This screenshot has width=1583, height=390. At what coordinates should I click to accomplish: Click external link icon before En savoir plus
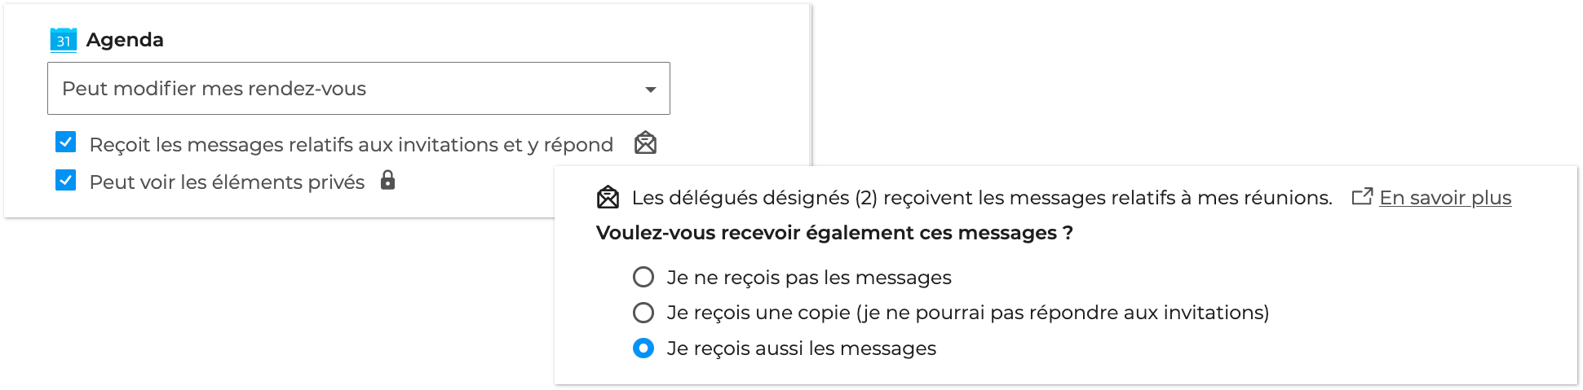point(1361,197)
